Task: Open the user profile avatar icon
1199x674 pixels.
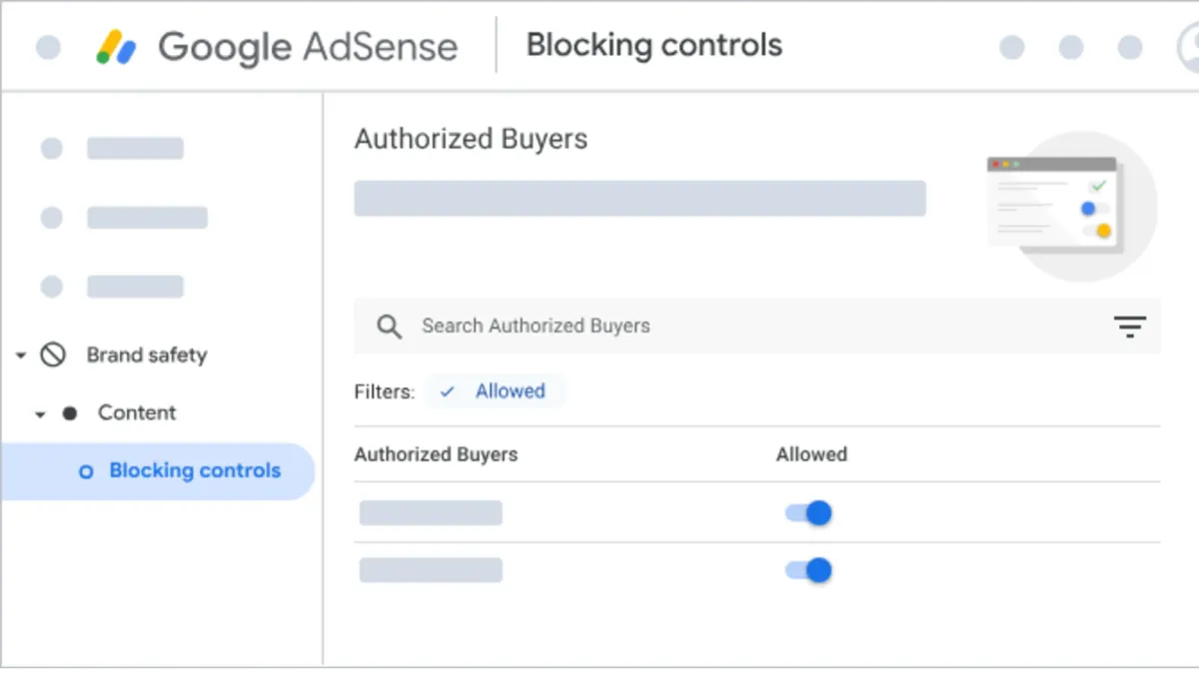Action: [1191, 46]
